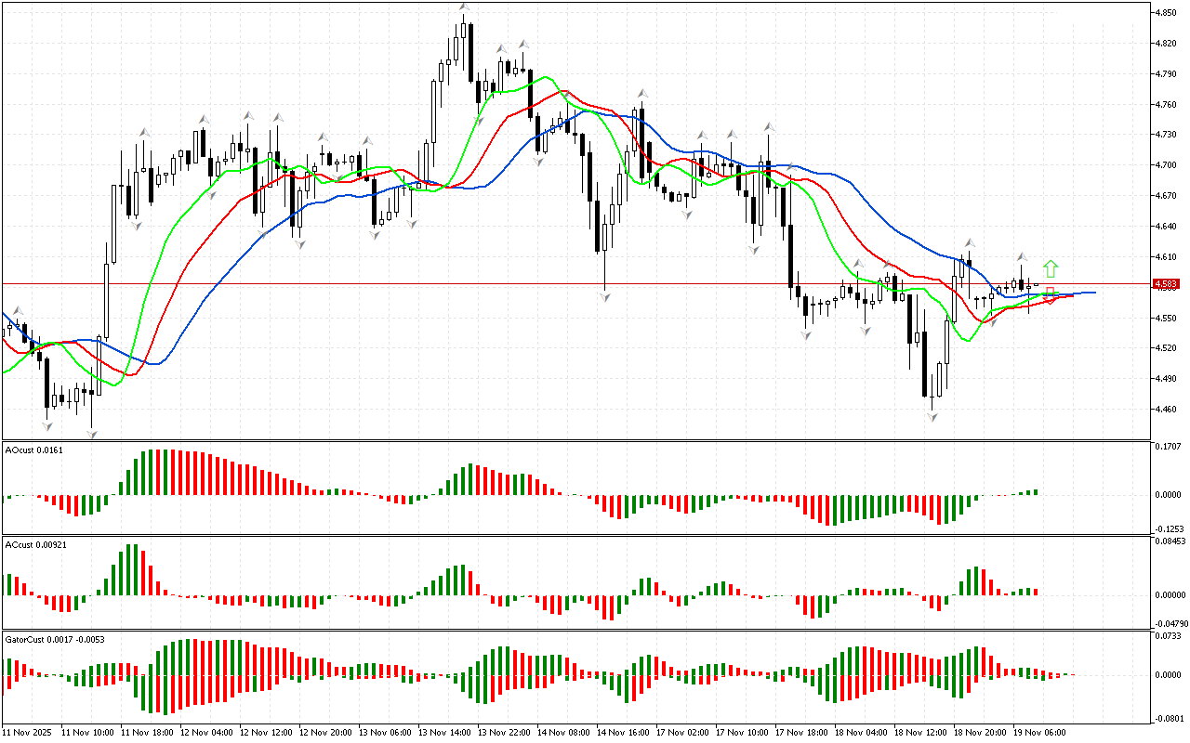This screenshot has height=743, width=1190.
Task: Click the 0.1707 value on the AO scale
Action: tap(1168, 448)
